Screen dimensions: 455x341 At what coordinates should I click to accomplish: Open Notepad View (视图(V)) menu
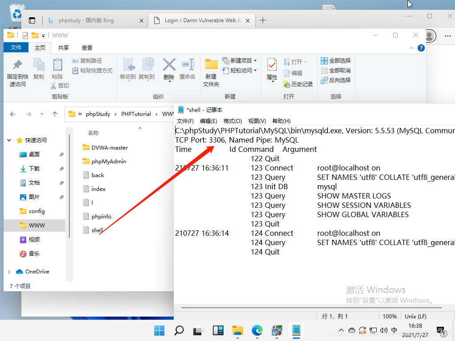point(257,121)
